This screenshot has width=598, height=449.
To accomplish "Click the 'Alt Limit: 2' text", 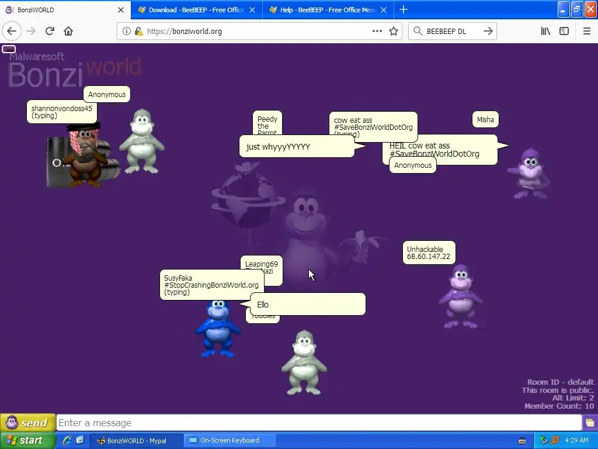I will pyautogui.click(x=573, y=398).
